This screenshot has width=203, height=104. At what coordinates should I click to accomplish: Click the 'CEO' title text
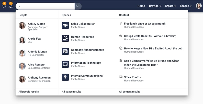point(30,42)
